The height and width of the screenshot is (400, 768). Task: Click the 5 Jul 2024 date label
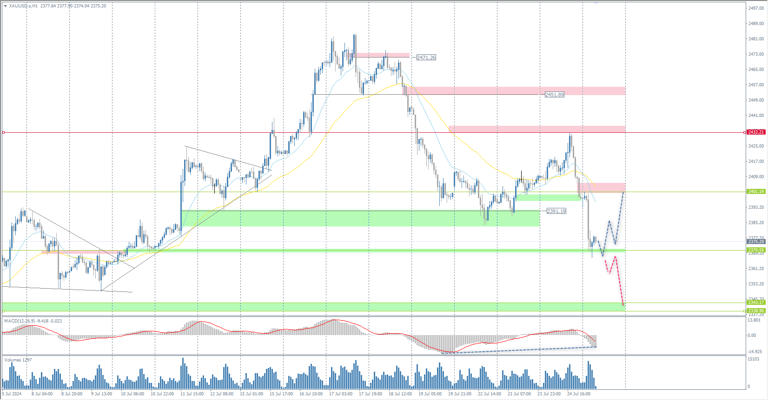(12, 394)
